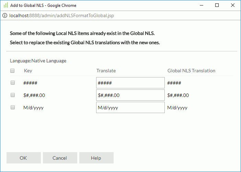This screenshot has width=241, height=172.
Task: Click the site information icon in address bar
Action: [x=5, y=15]
